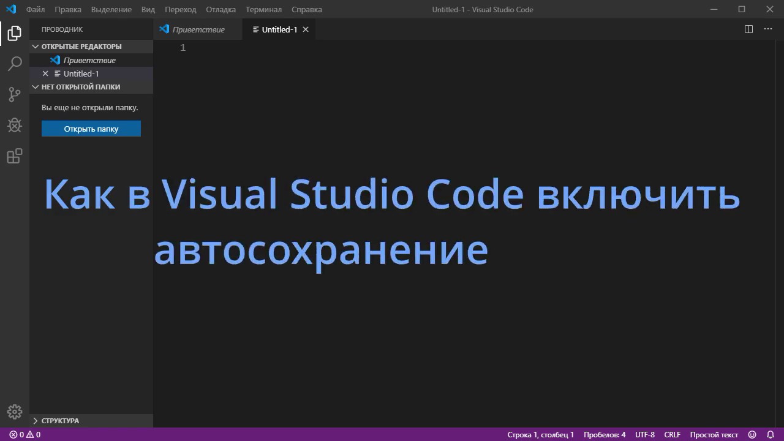784x441 pixels.
Task: Select Приветствие in open editors list
Action: pos(91,60)
